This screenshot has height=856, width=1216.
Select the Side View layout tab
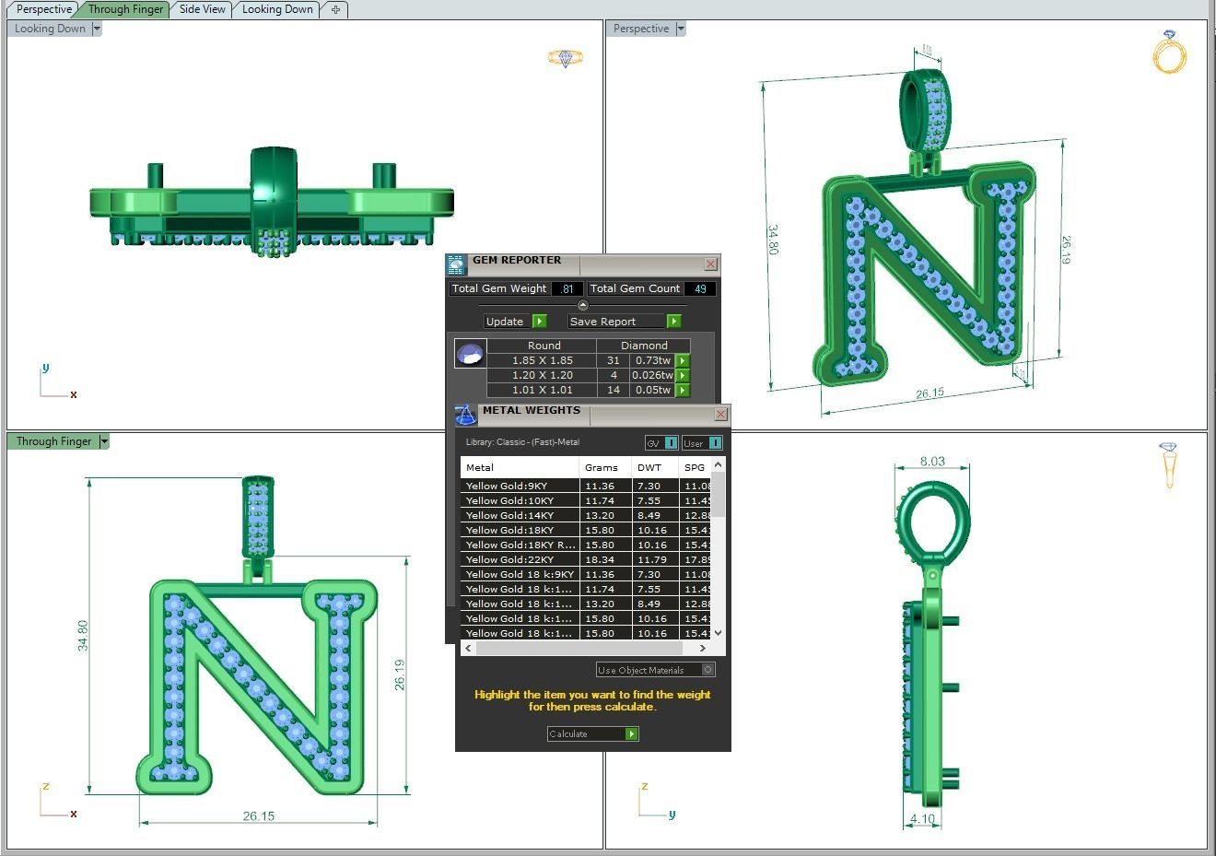[202, 9]
